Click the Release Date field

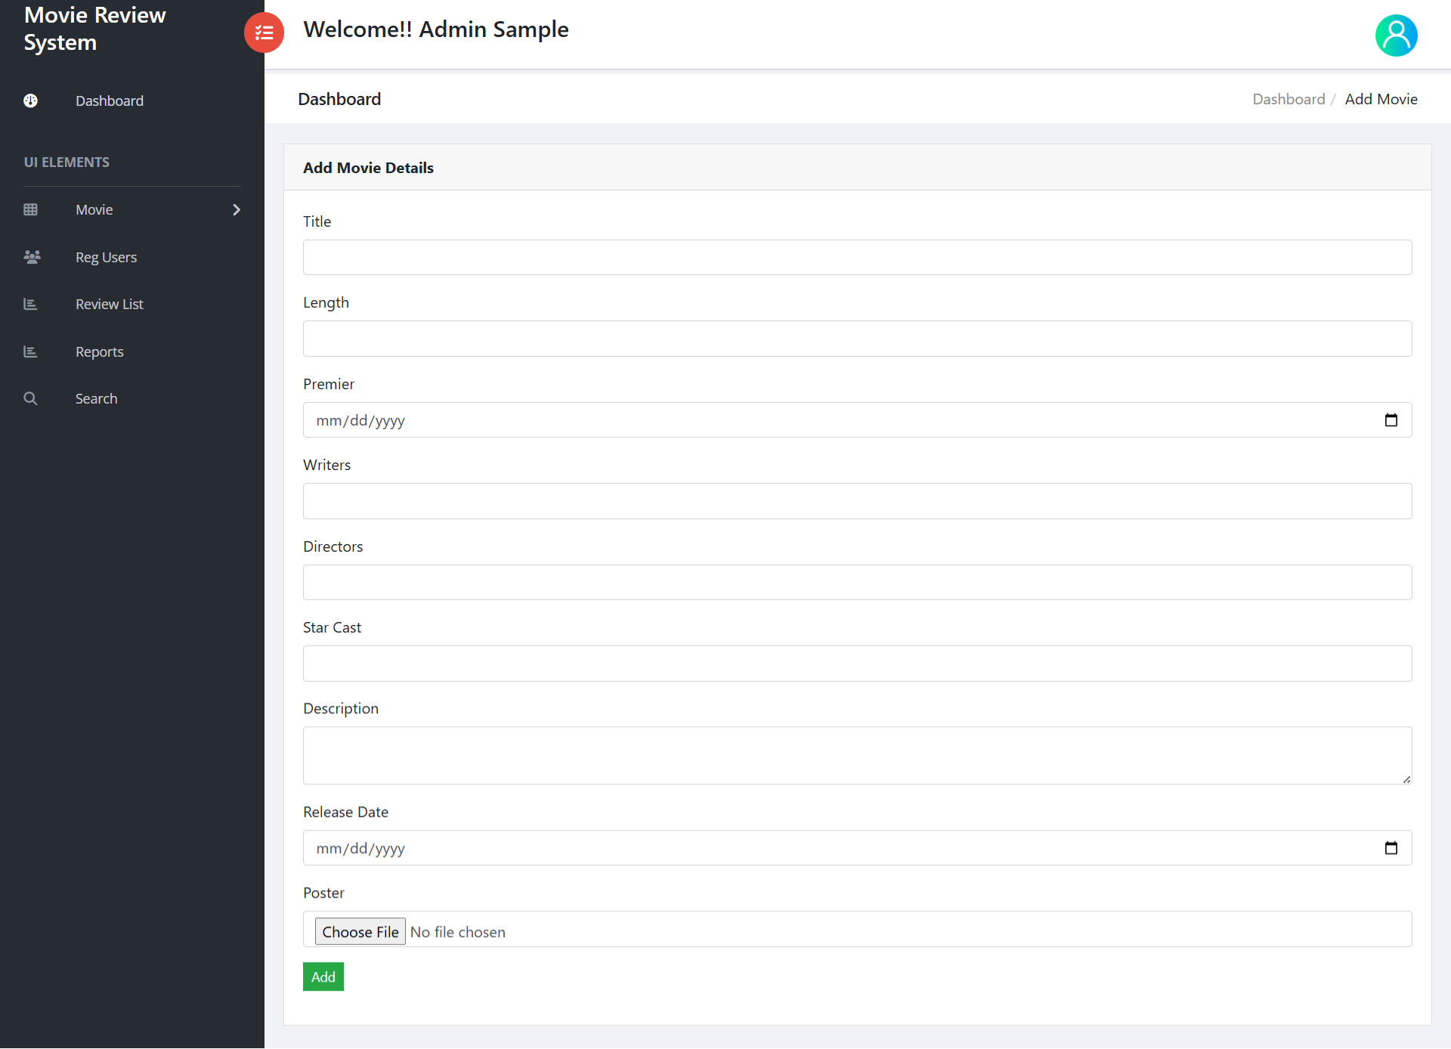857,848
